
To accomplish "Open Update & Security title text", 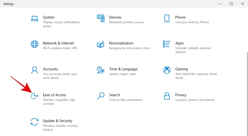I will (57, 121).
